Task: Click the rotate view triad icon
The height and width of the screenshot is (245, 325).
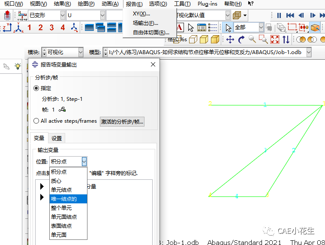Action: point(74,27)
